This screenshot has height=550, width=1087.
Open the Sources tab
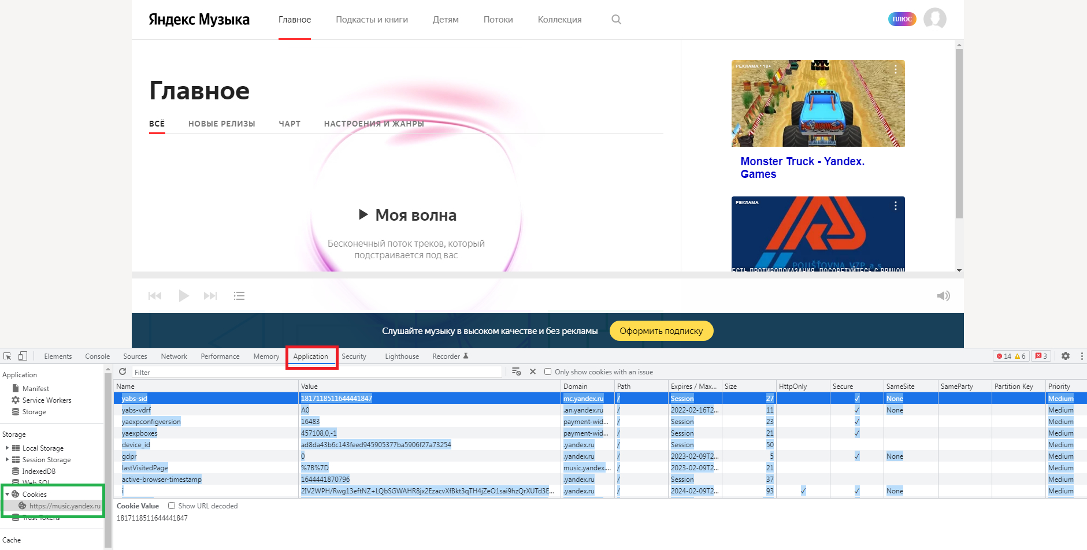(135, 356)
